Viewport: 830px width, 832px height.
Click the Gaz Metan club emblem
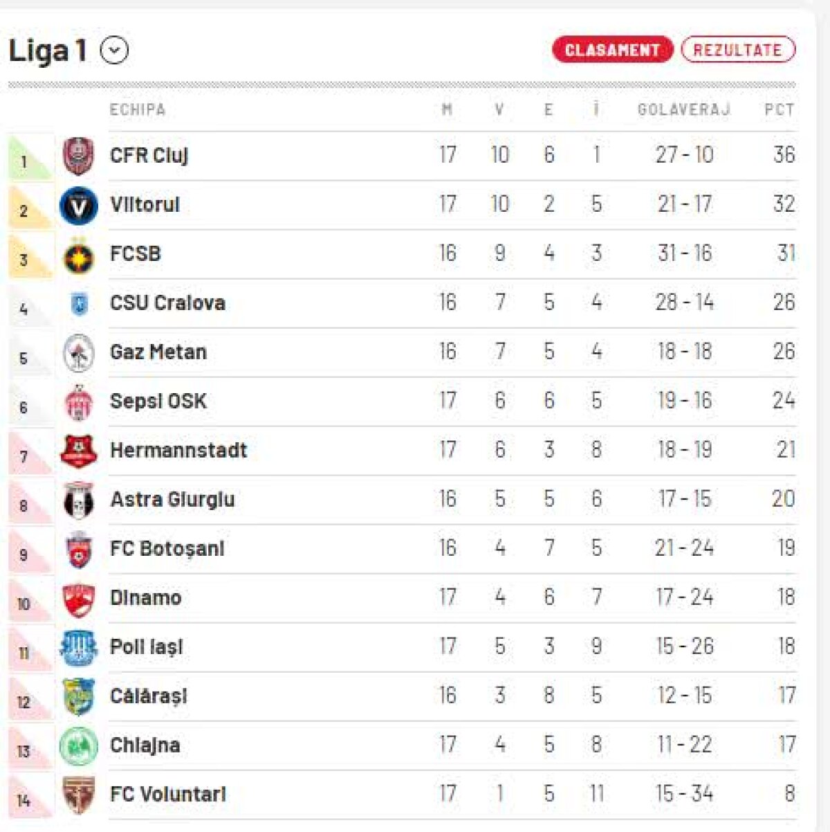coord(78,352)
